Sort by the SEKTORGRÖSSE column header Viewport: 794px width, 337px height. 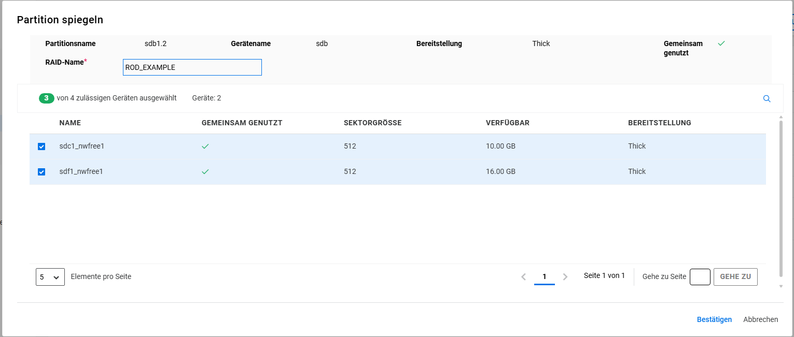pyautogui.click(x=372, y=123)
